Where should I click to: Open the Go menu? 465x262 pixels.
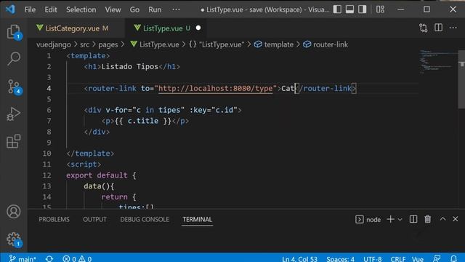click(134, 9)
